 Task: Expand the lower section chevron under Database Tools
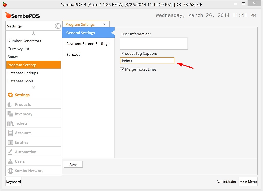pos(33,87)
